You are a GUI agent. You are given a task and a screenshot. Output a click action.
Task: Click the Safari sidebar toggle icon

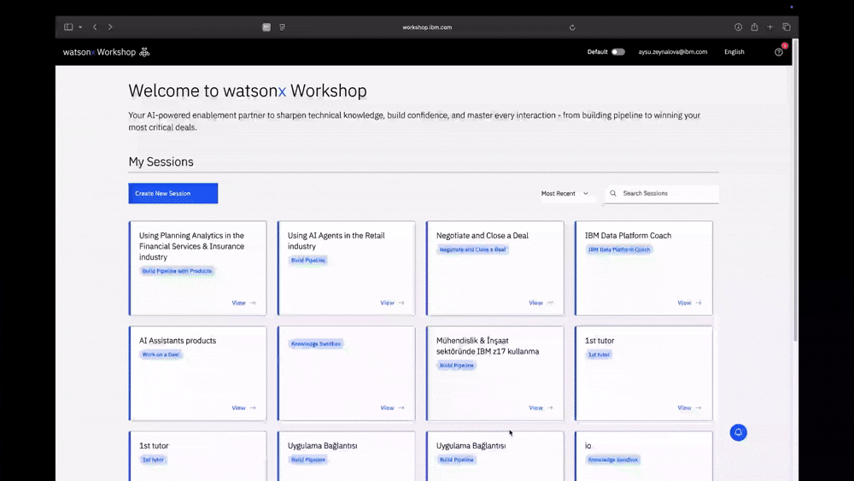(68, 26)
